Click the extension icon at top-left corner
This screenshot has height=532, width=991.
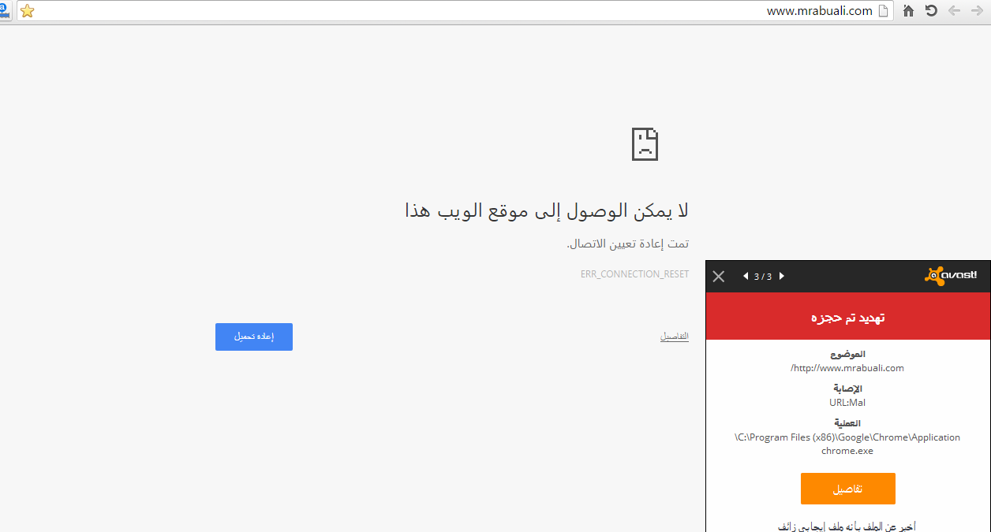pyautogui.click(x=5, y=11)
